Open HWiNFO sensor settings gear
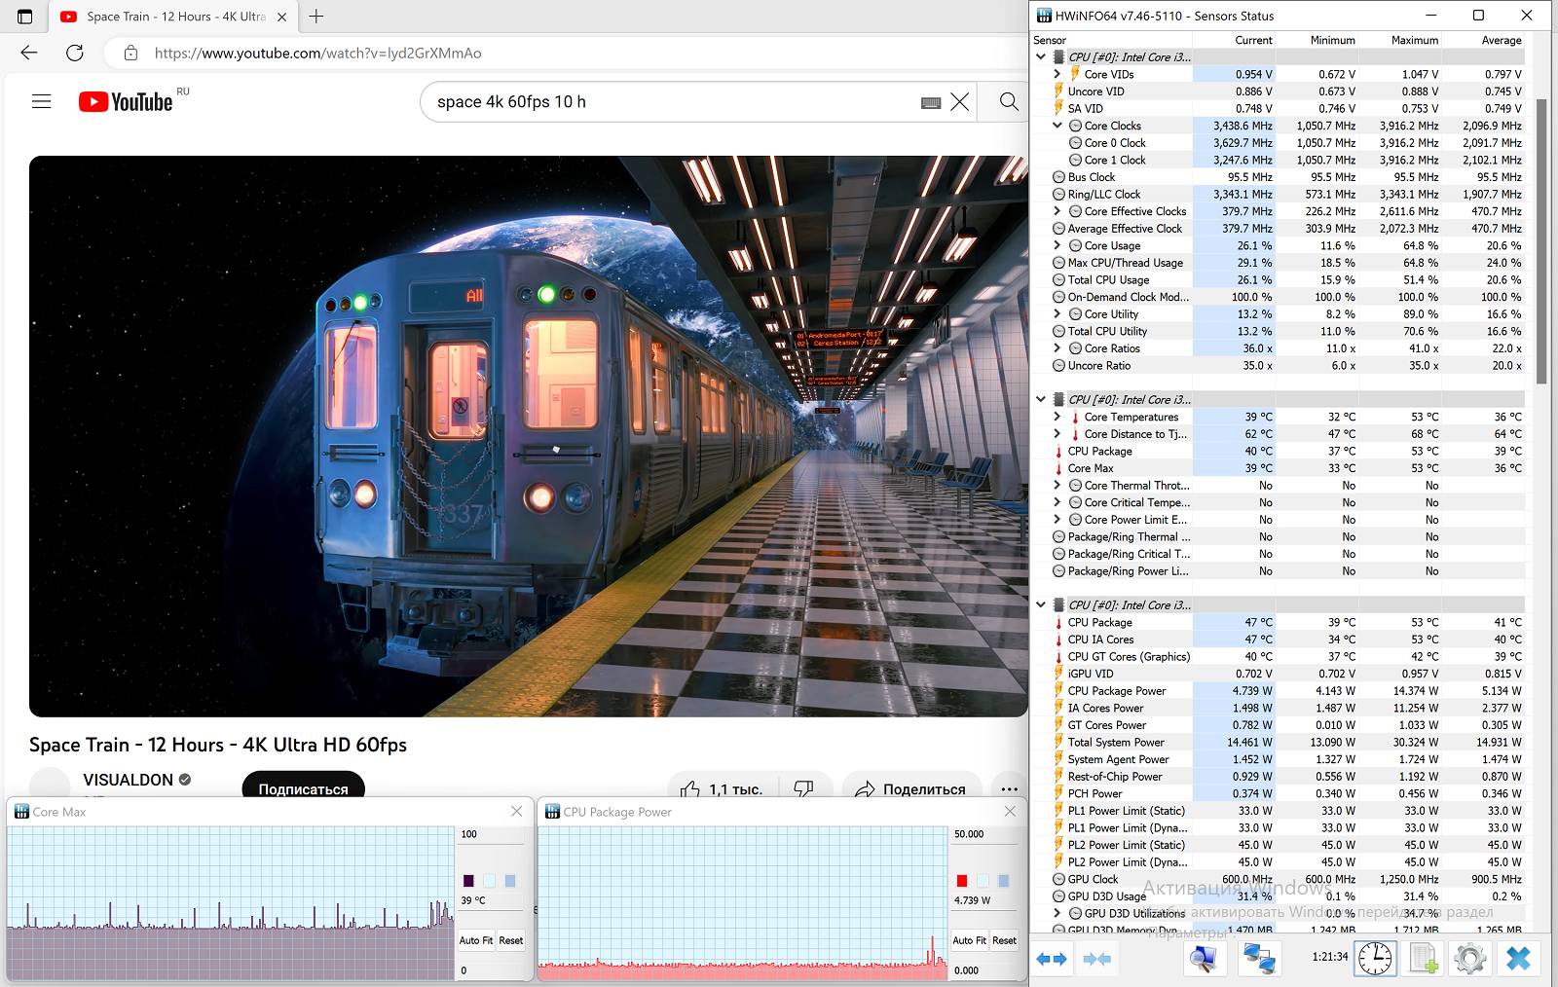Viewport: 1558px width, 987px height. point(1469,959)
